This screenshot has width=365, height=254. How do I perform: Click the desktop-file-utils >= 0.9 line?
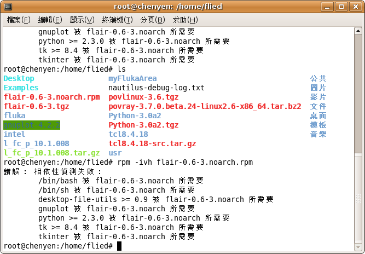coord(156,199)
